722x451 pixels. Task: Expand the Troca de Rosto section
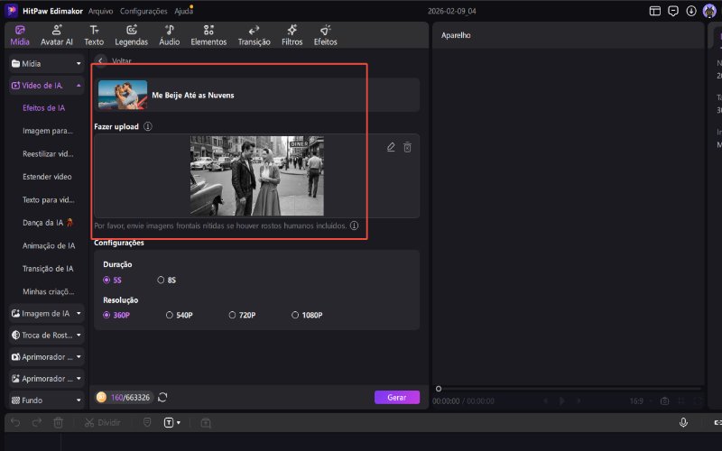[x=47, y=335]
